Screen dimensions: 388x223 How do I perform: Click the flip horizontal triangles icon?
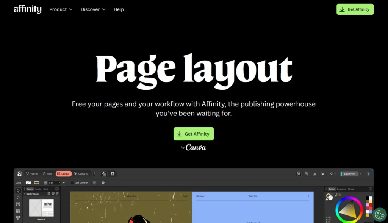pyautogui.click(x=315, y=174)
